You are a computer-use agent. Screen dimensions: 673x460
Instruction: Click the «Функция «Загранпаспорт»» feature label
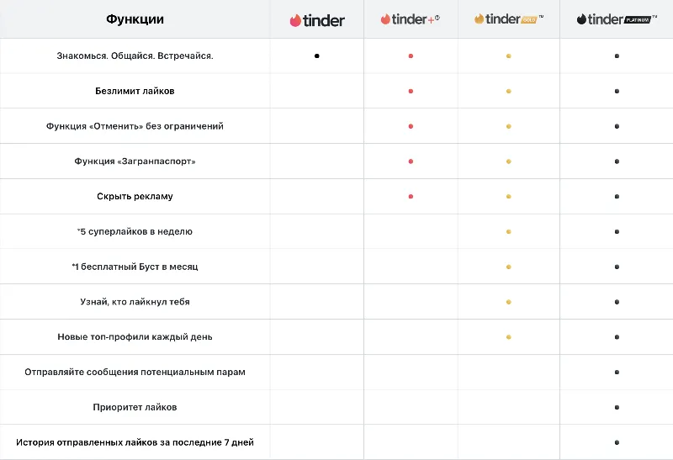[x=135, y=161]
